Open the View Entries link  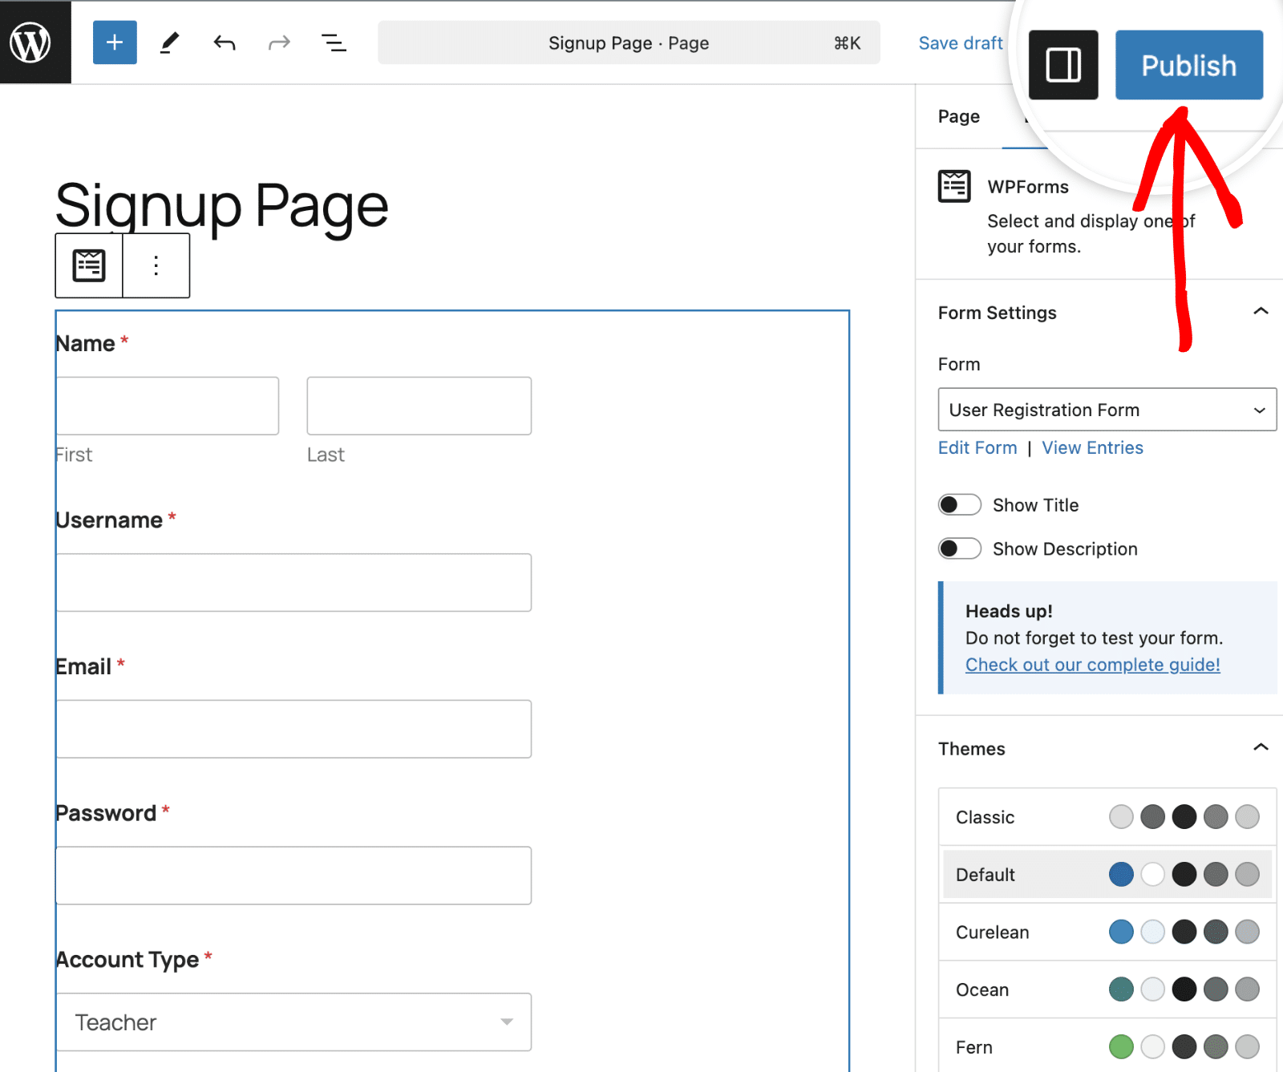click(1092, 447)
